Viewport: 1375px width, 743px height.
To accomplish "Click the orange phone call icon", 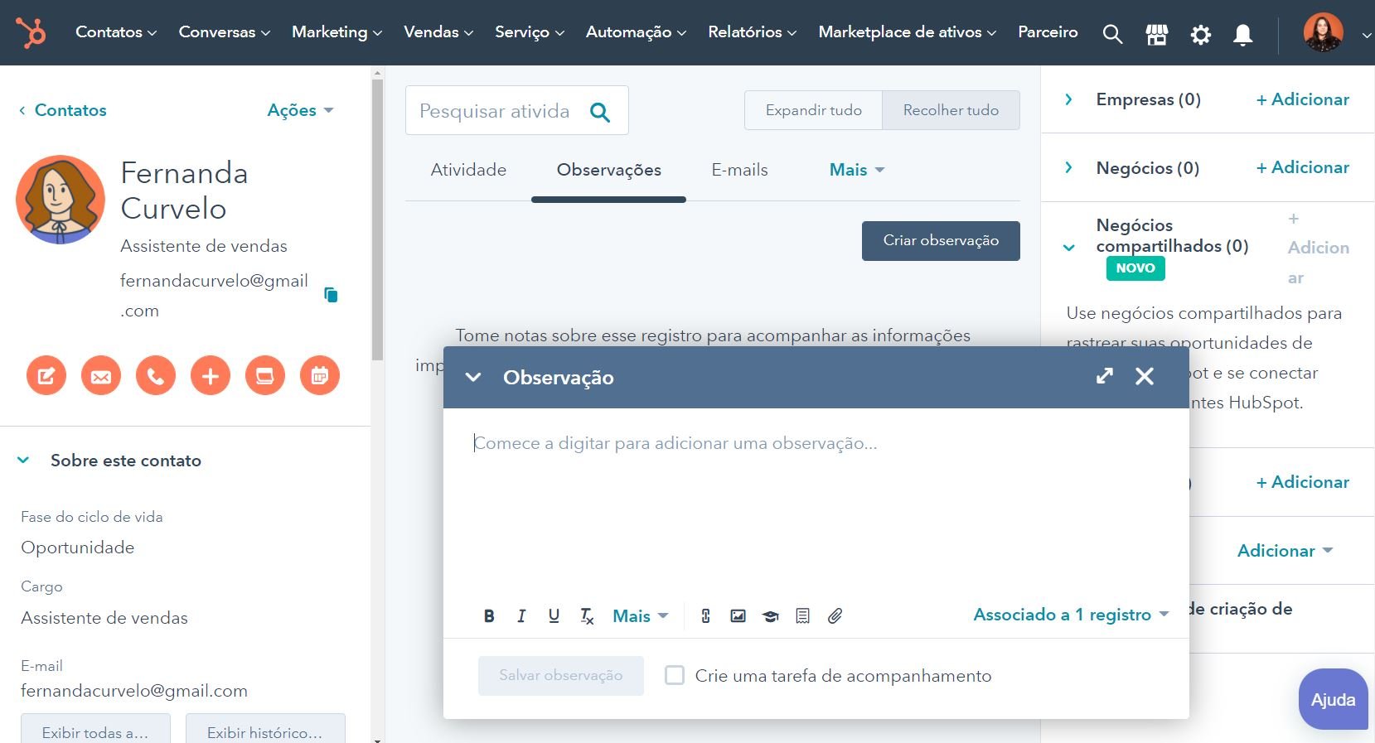I will point(156,376).
